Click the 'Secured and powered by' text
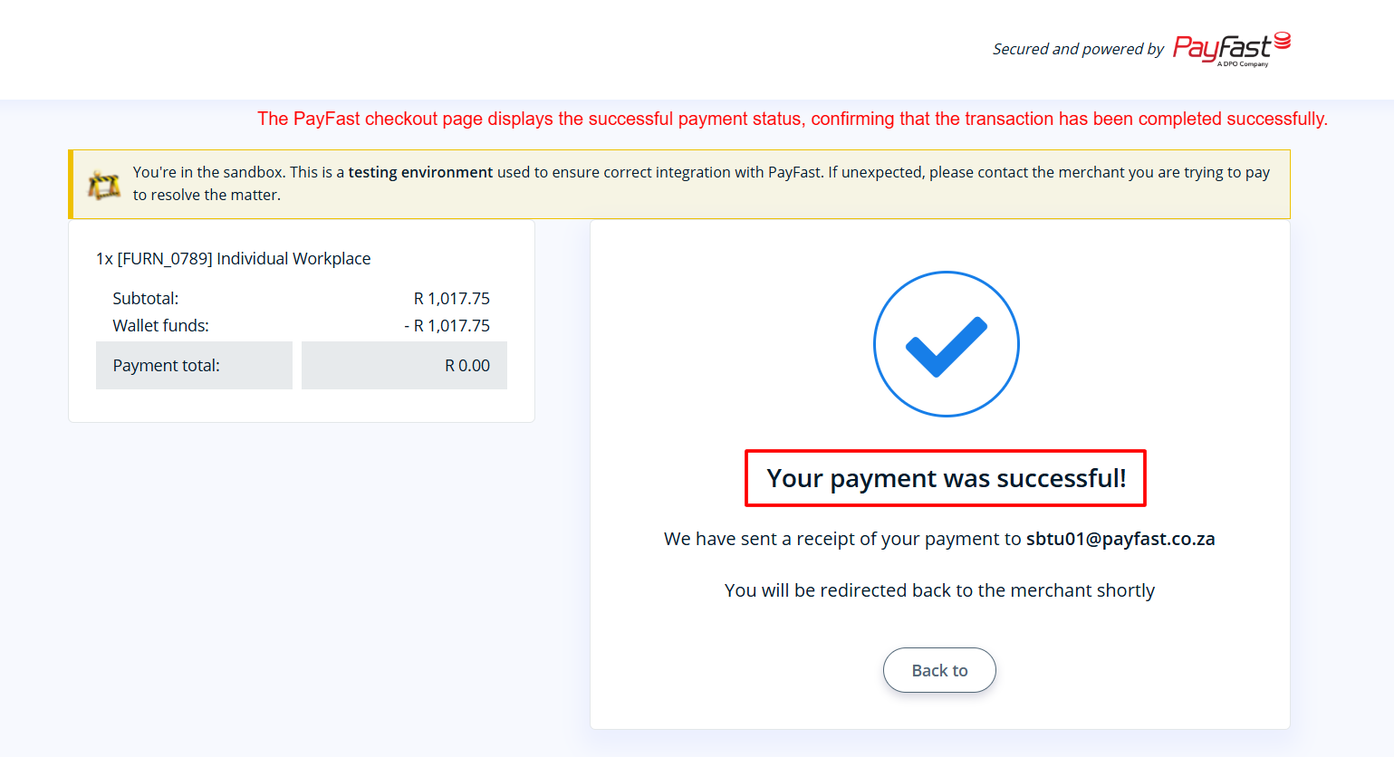This screenshot has height=757, width=1394. (1078, 49)
